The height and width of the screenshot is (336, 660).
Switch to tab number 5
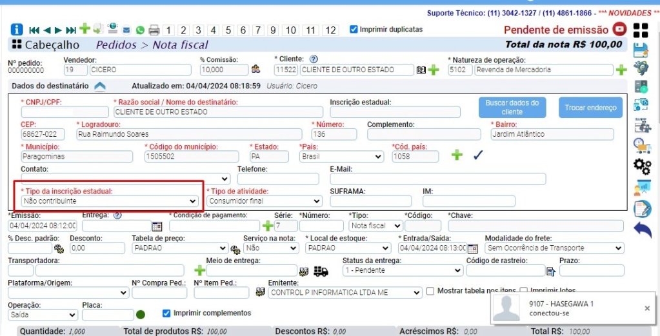228,30
